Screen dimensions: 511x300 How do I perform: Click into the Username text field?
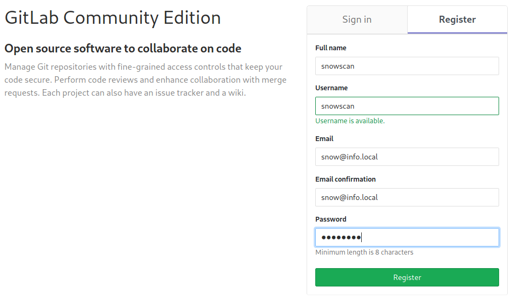[x=407, y=106]
